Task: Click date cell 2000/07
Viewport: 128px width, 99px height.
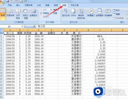Action: pos(10,94)
